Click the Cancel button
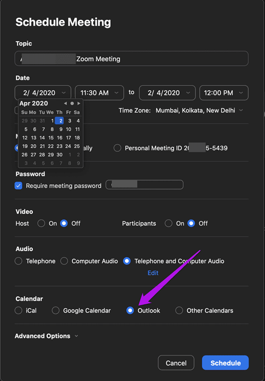The height and width of the screenshot is (381, 265). coord(176,363)
